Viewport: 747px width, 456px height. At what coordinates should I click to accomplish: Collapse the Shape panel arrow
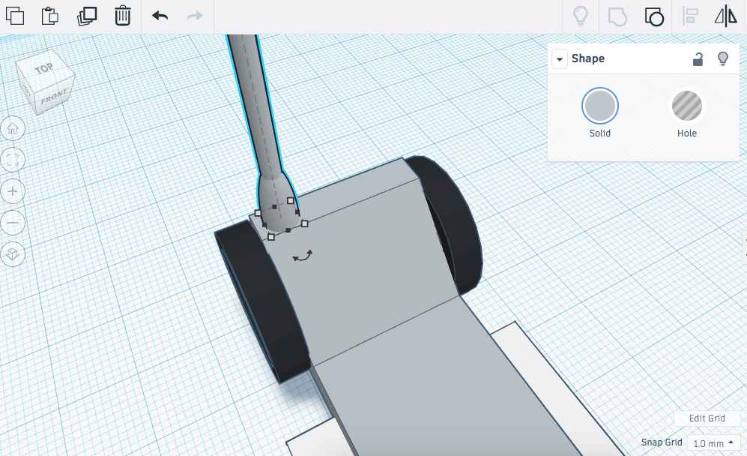pos(560,59)
